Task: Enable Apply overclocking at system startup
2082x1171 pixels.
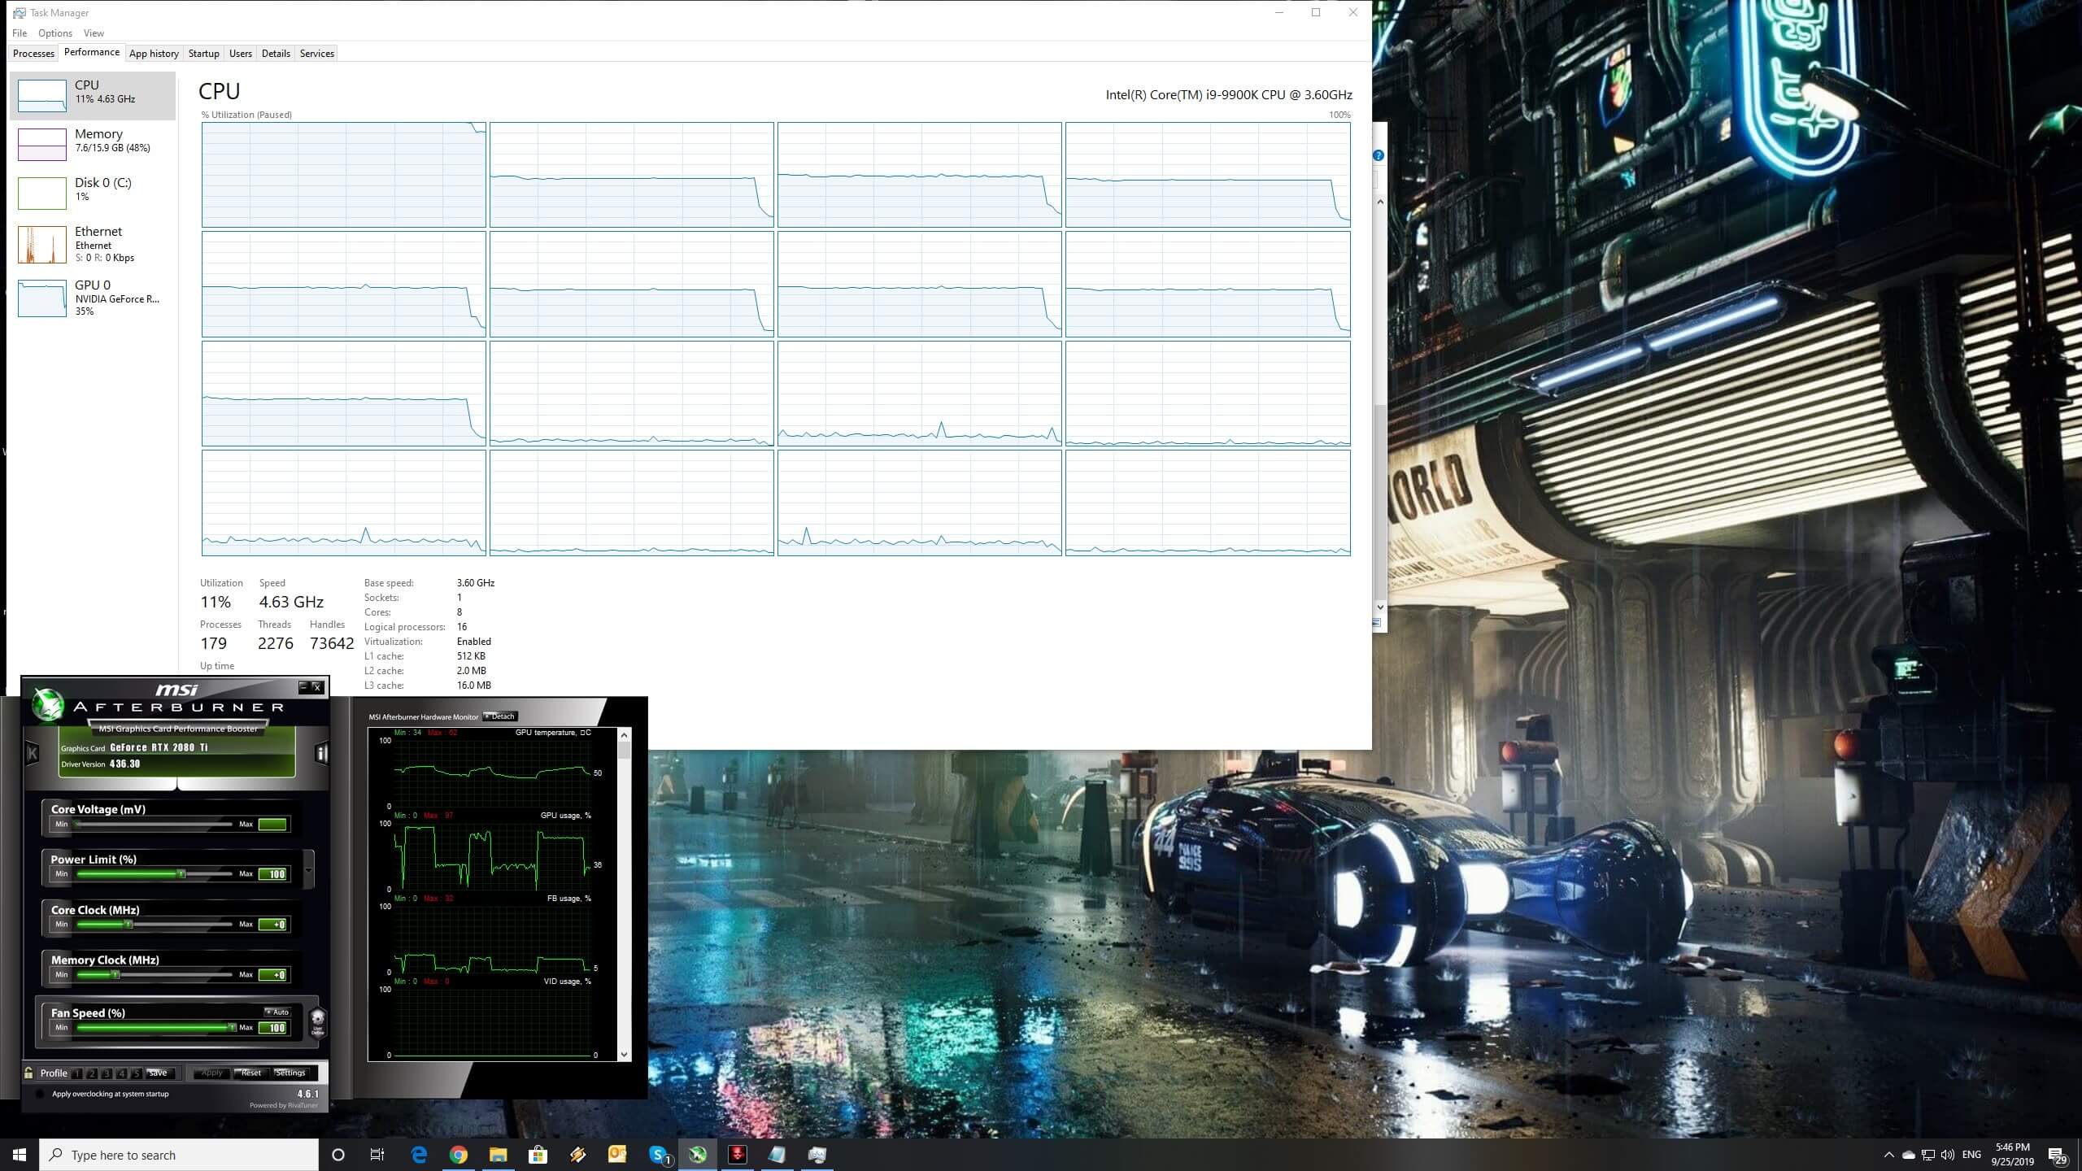Action: click(x=41, y=1094)
